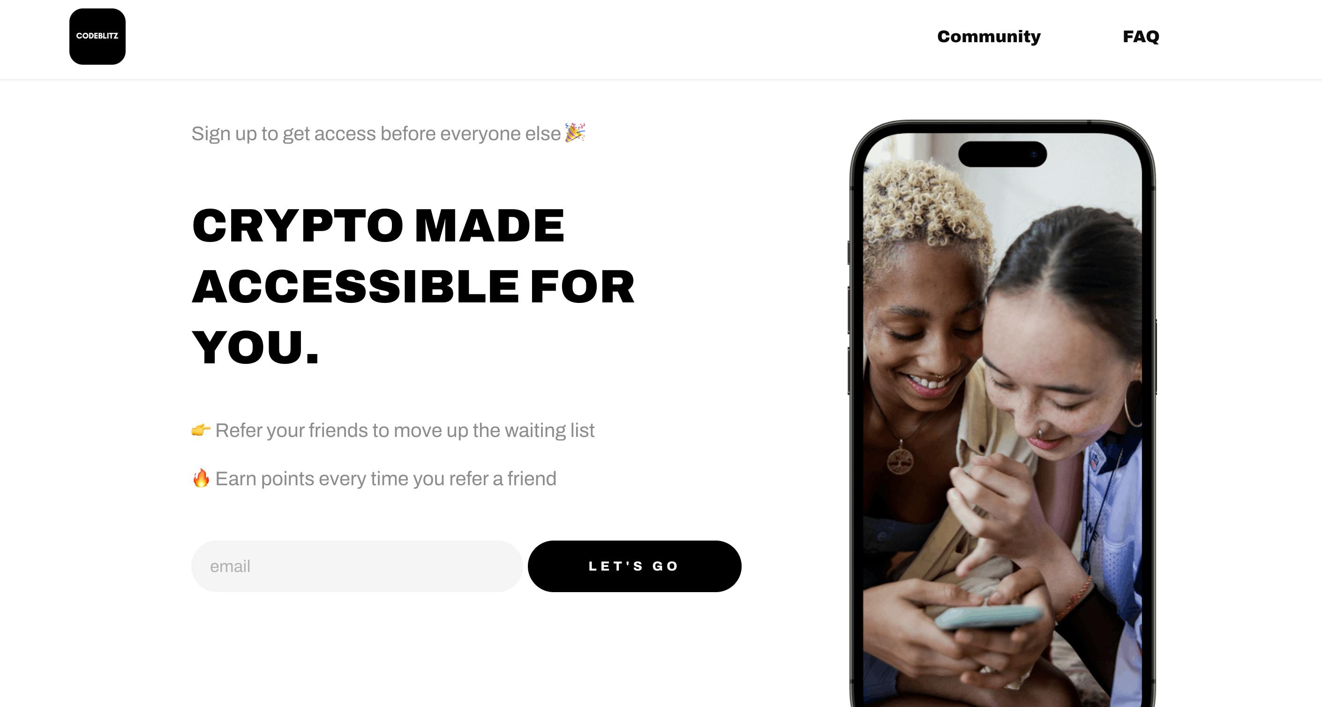Click the fire emoji
Screen dimensions: 1322x707
[x=201, y=478]
